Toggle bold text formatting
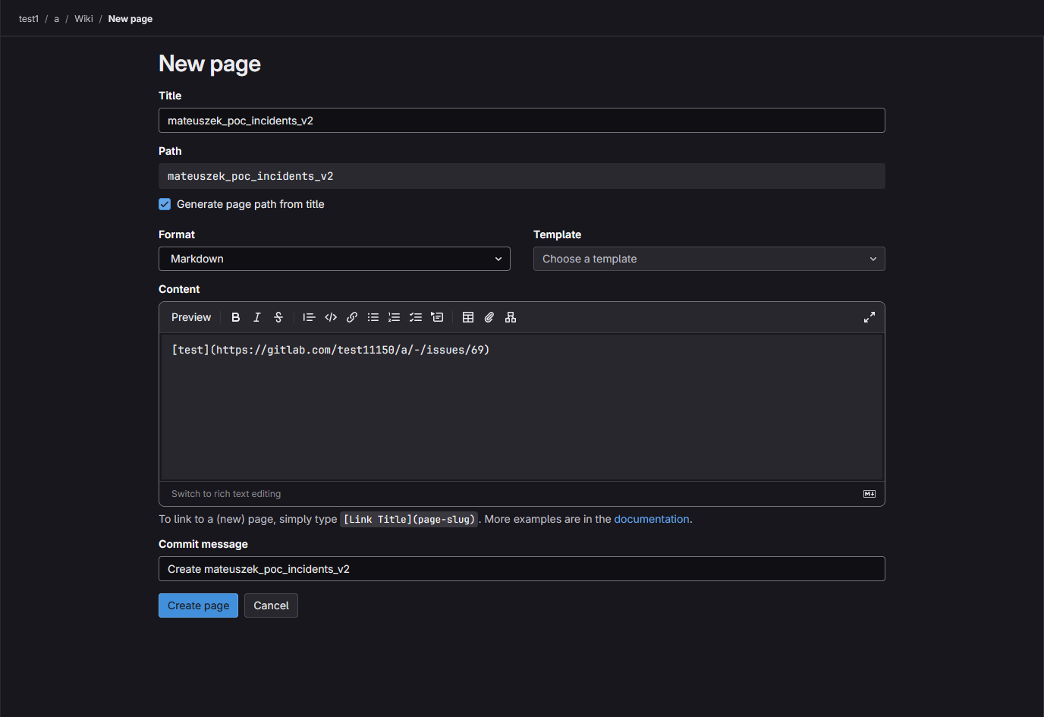1044x717 pixels. click(235, 317)
